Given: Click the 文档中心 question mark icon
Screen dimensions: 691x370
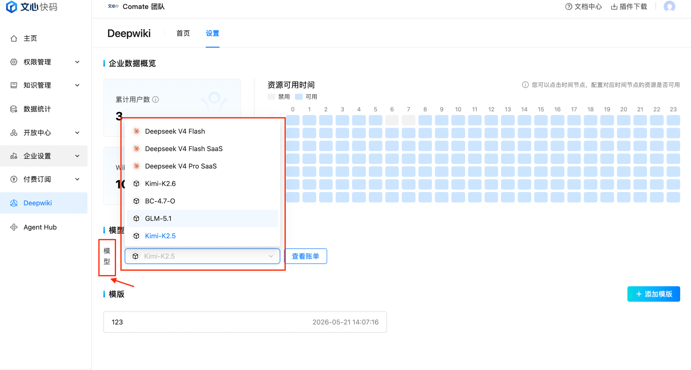Looking at the screenshot, I should (569, 6).
